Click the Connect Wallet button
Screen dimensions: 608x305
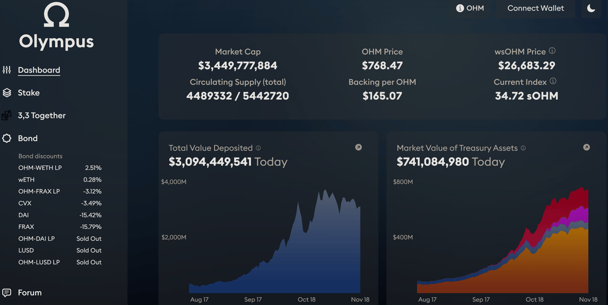point(535,8)
